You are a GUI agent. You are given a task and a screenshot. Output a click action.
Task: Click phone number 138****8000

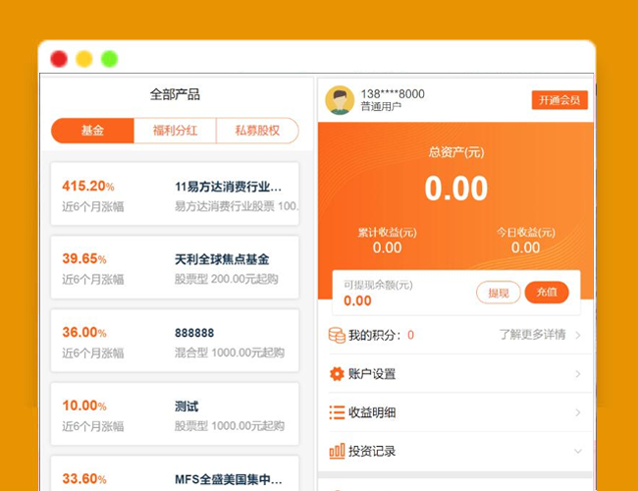[x=393, y=94]
